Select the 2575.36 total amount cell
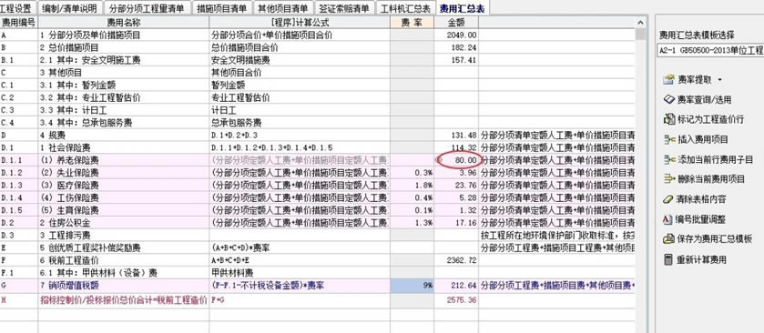 tap(456, 300)
